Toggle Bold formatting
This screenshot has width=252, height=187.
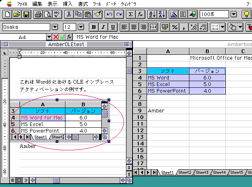coord(94,27)
